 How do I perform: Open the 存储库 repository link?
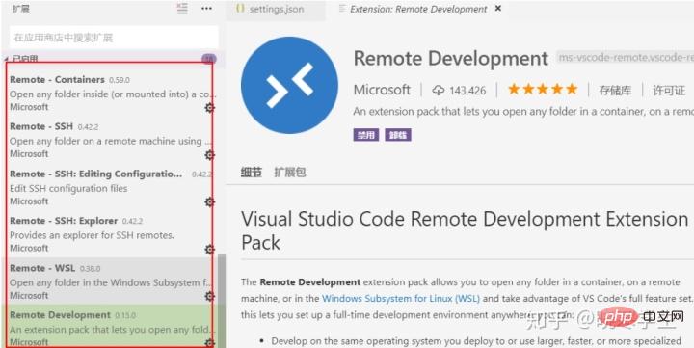pos(615,91)
